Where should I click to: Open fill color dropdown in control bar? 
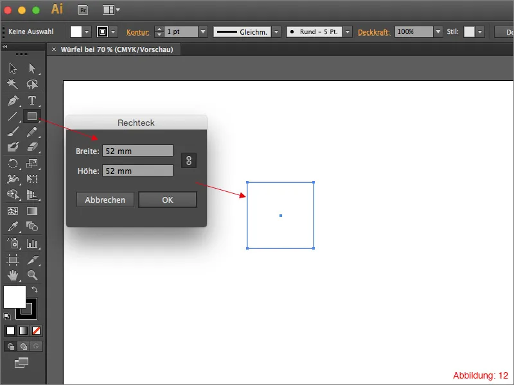pyautogui.click(x=87, y=31)
